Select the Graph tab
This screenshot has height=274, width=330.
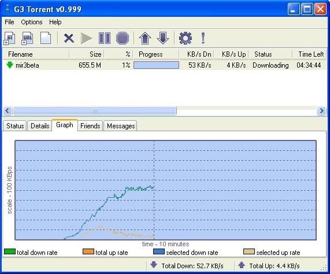65,125
